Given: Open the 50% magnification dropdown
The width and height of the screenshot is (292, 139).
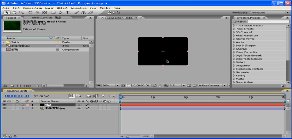Looking at the screenshot, I should coord(117,85).
